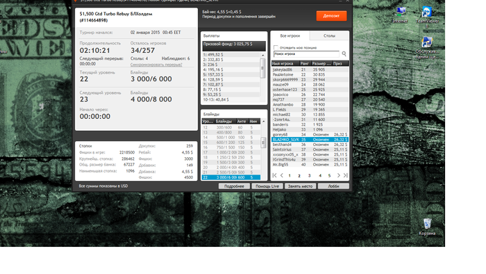Select player row michael82
The height and width of the screenshot is (274, 486).
[x=310, y=115]
